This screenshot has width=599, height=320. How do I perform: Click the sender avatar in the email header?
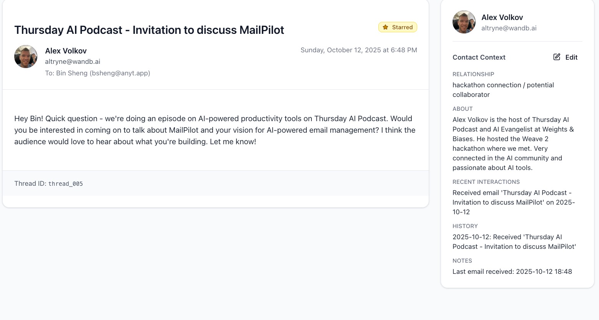(26, 57)
